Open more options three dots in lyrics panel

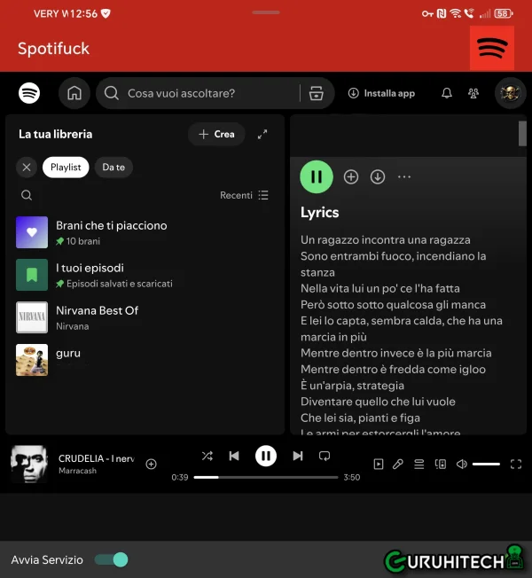coord(404,177)
